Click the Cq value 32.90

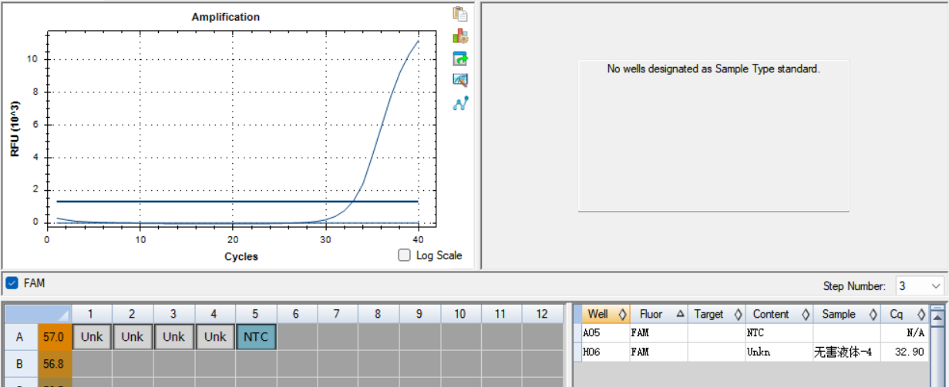(904, 352)
